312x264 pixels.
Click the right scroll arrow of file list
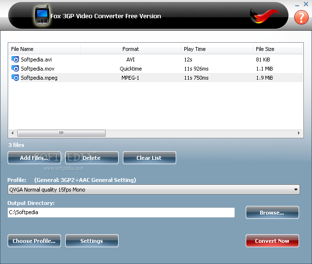pyautogui.click(x=299, y=133)
